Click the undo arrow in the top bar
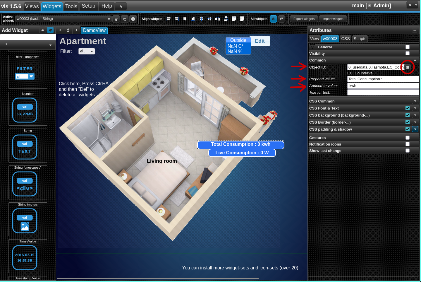The height and width of the screenshot is (282, 421). tap(121, 6)
